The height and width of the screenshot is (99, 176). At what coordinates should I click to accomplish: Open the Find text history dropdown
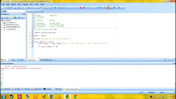(26, 11)
